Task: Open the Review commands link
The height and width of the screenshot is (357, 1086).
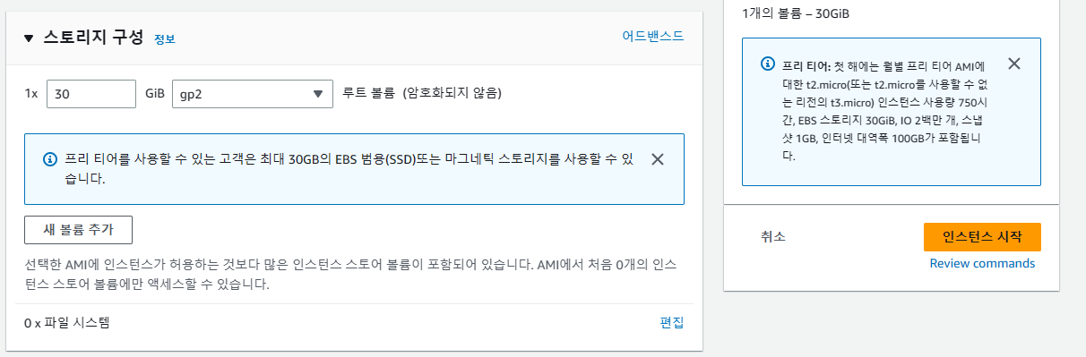Action: (982, 263)
